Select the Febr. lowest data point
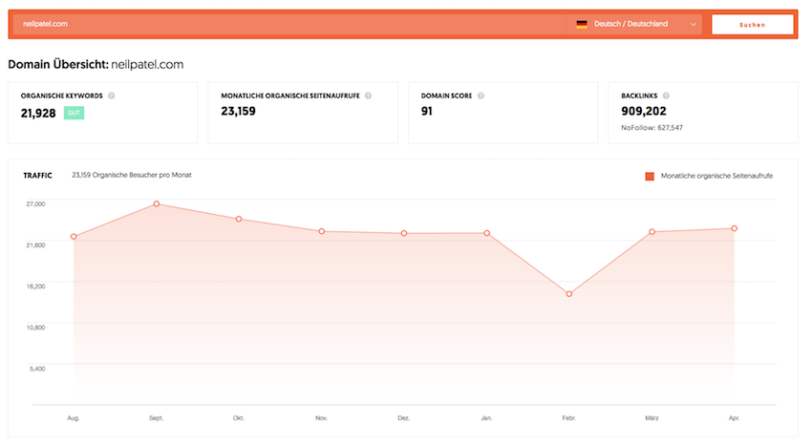The height and width of the screenshot is (446, 812). (x=569, y=294)
